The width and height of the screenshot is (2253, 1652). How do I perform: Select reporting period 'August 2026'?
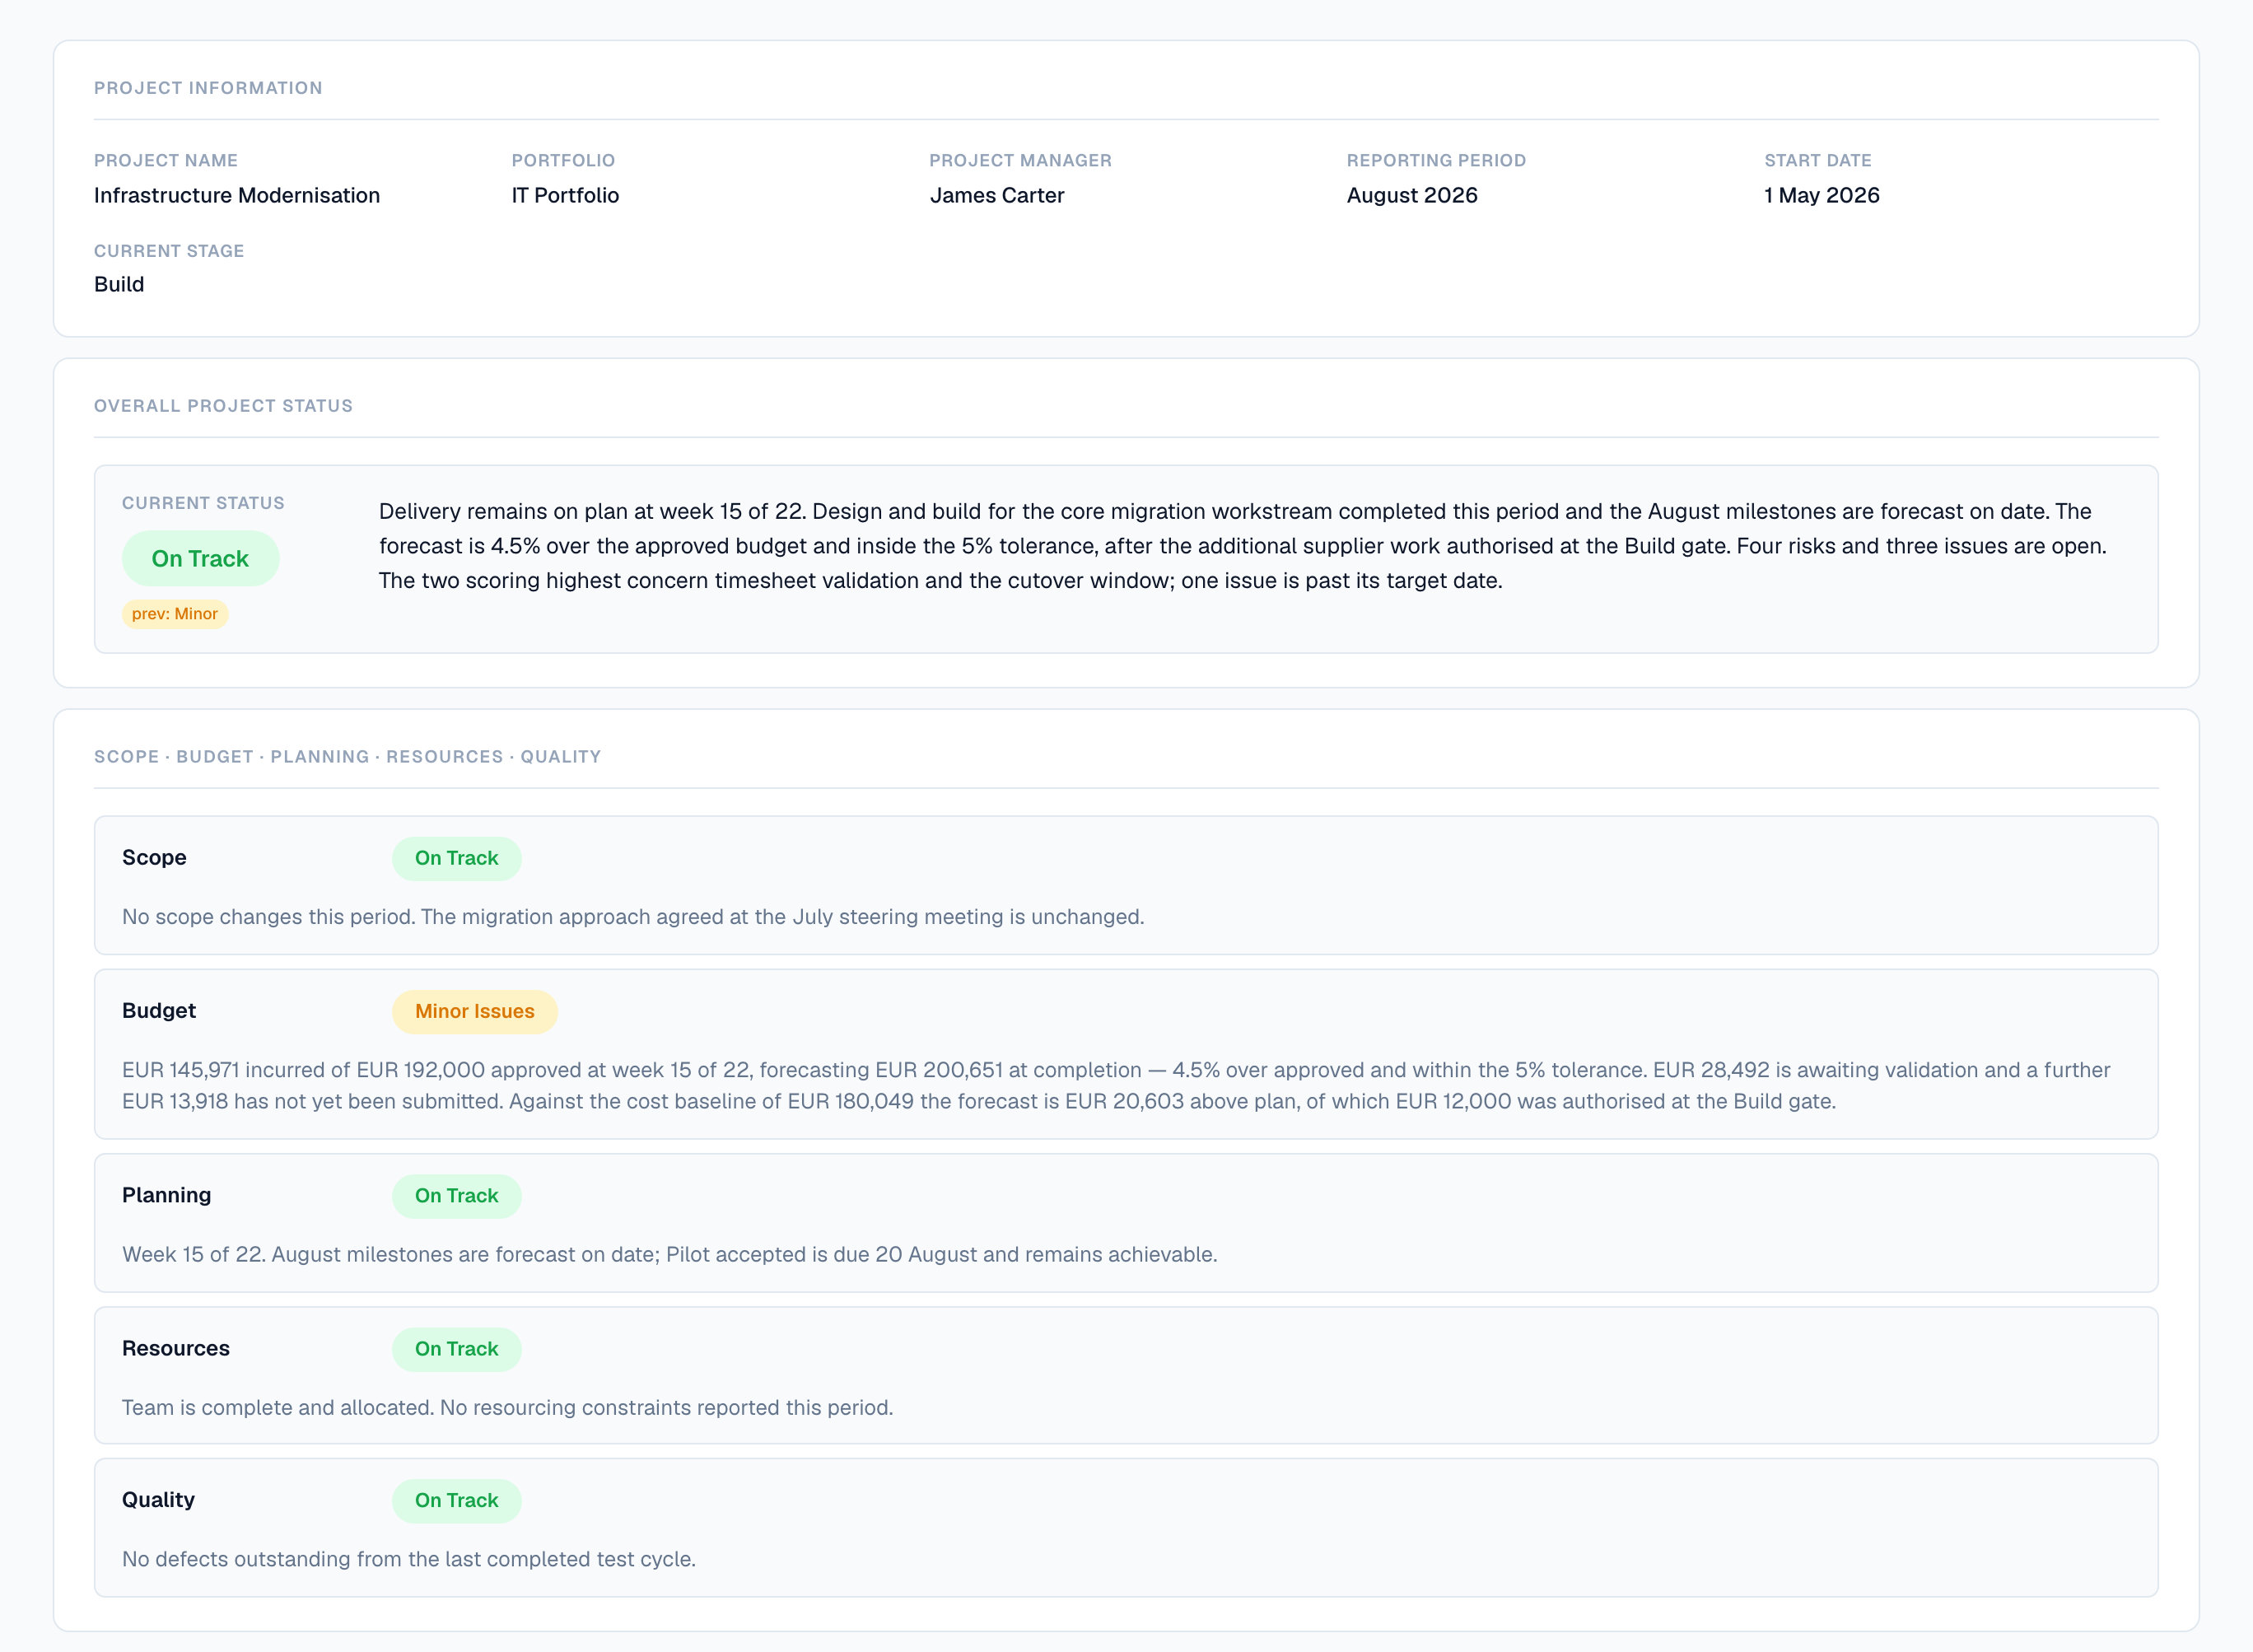[1412, 195]
